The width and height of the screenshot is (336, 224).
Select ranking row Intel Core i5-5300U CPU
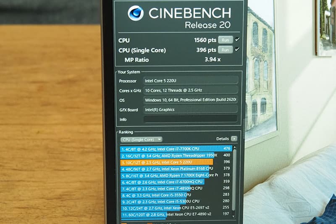176,201
